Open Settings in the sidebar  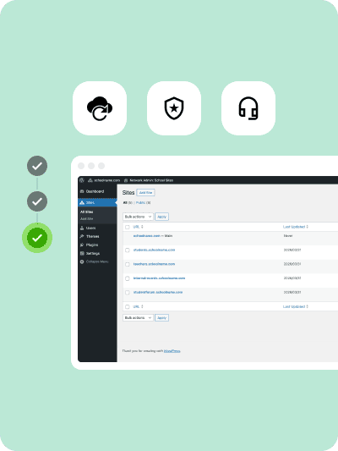pos(97,254)
